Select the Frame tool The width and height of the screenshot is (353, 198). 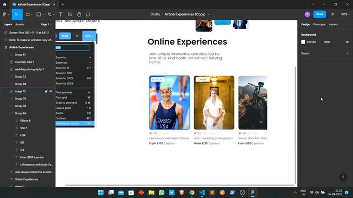click(x=28, y=14)
